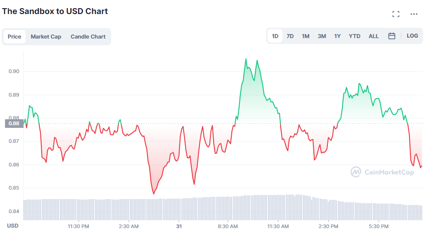Click the 2:30 PM time label
Screen dimensions: 424x229
pos(328,226)
